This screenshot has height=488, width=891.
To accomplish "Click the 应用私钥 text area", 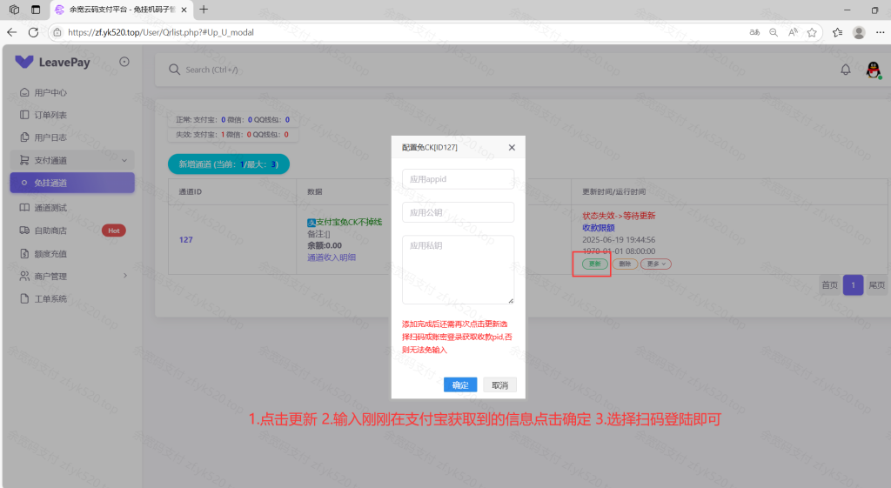I will 458,269.
